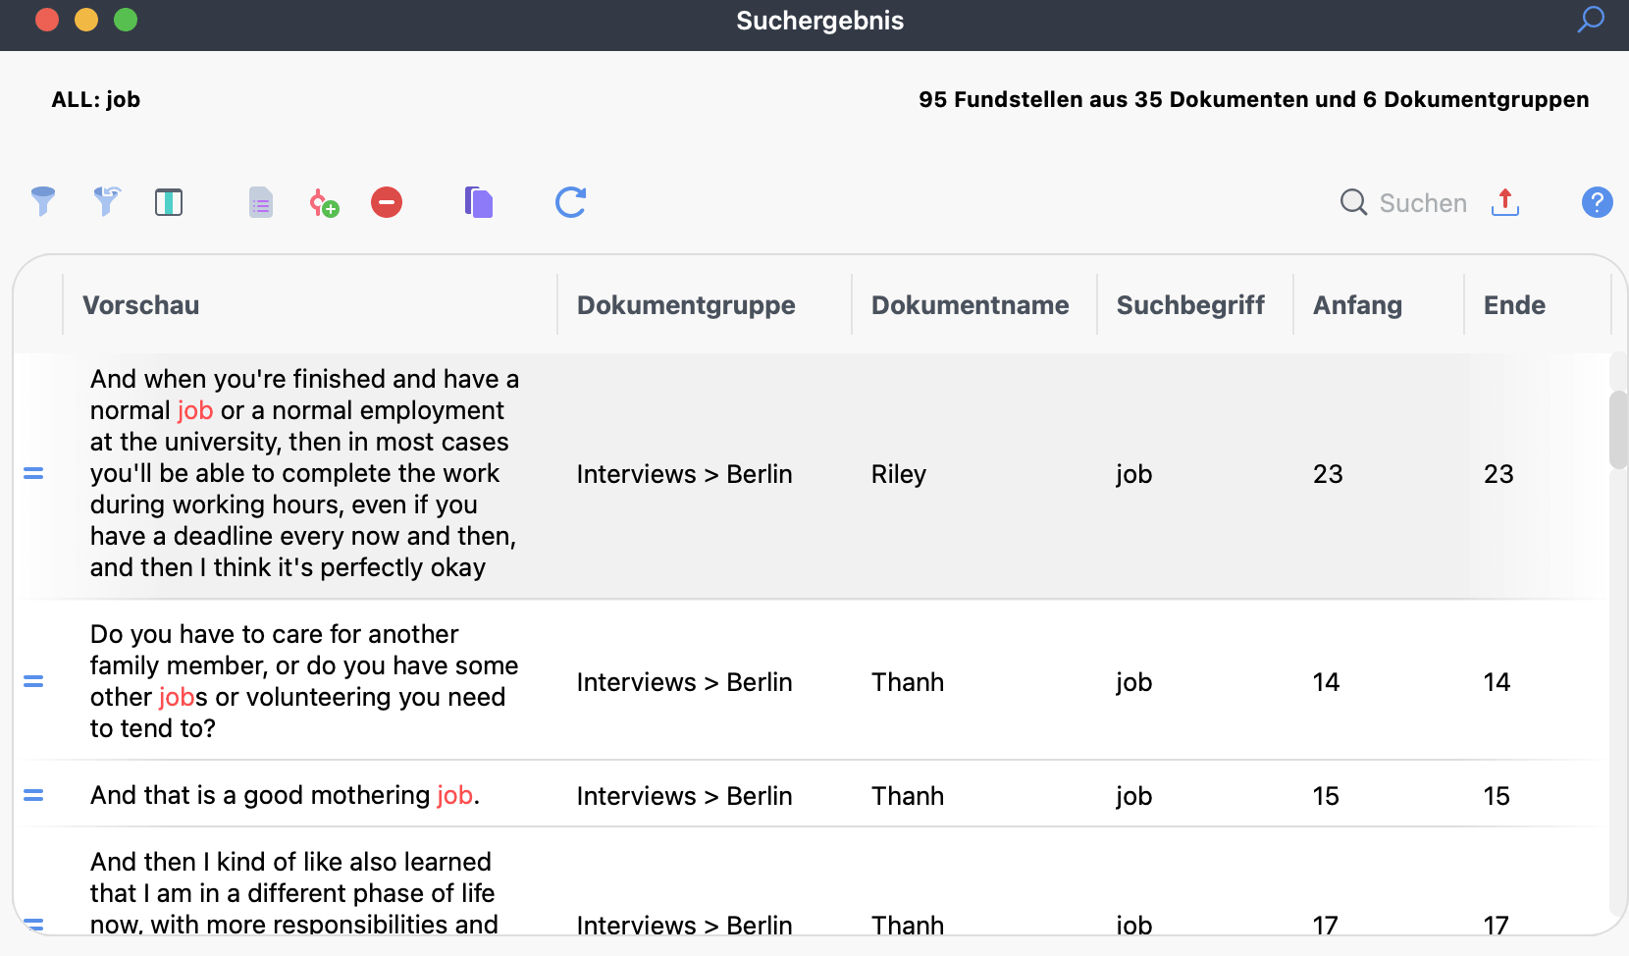Copy results with the purple pages icon
This screenshot has width=1629, height=956.
[x=479, y=202]
